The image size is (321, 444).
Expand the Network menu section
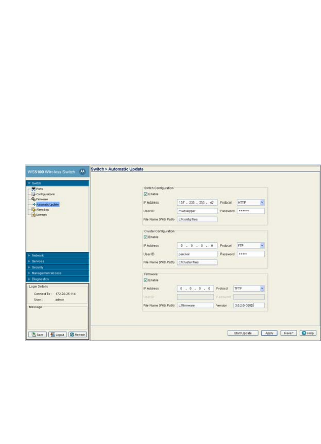[58, 255]
